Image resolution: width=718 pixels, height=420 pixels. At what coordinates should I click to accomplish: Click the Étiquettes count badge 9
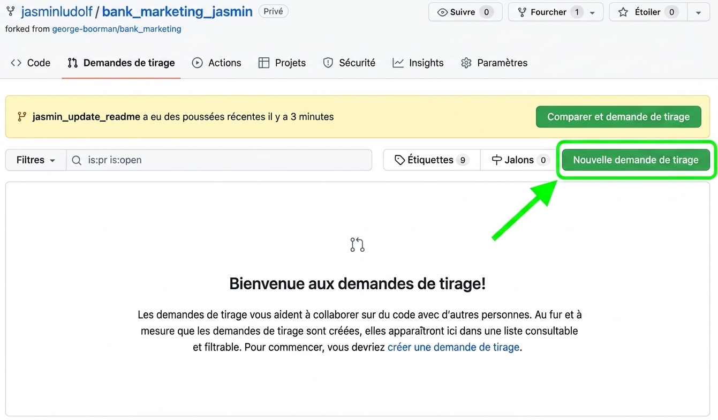(463, 160)
